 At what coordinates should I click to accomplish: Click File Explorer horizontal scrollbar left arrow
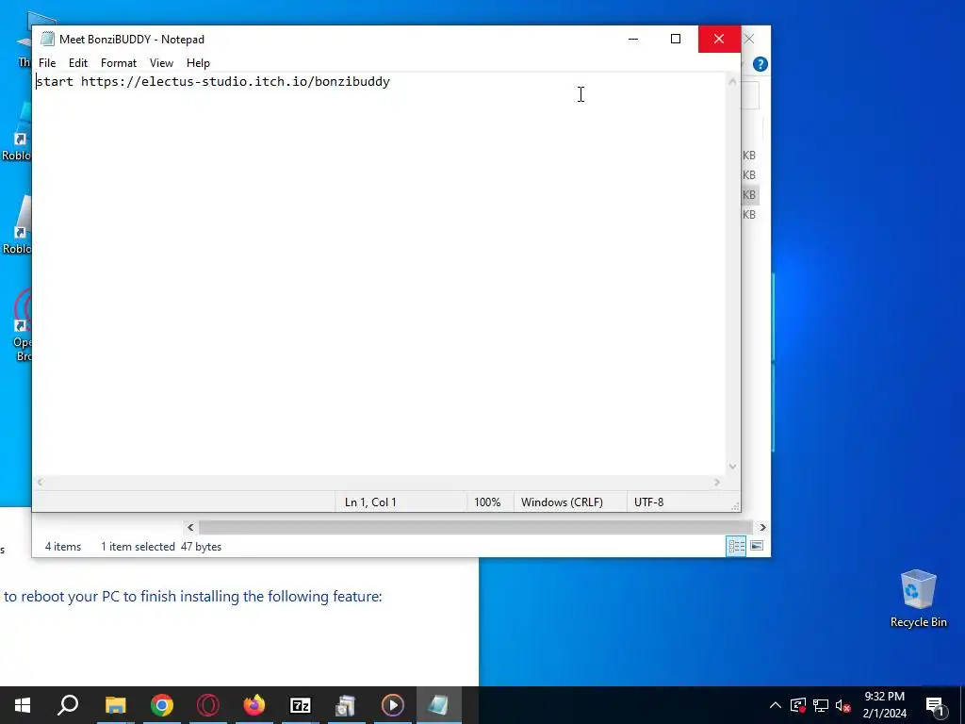(x=190, y=528)
